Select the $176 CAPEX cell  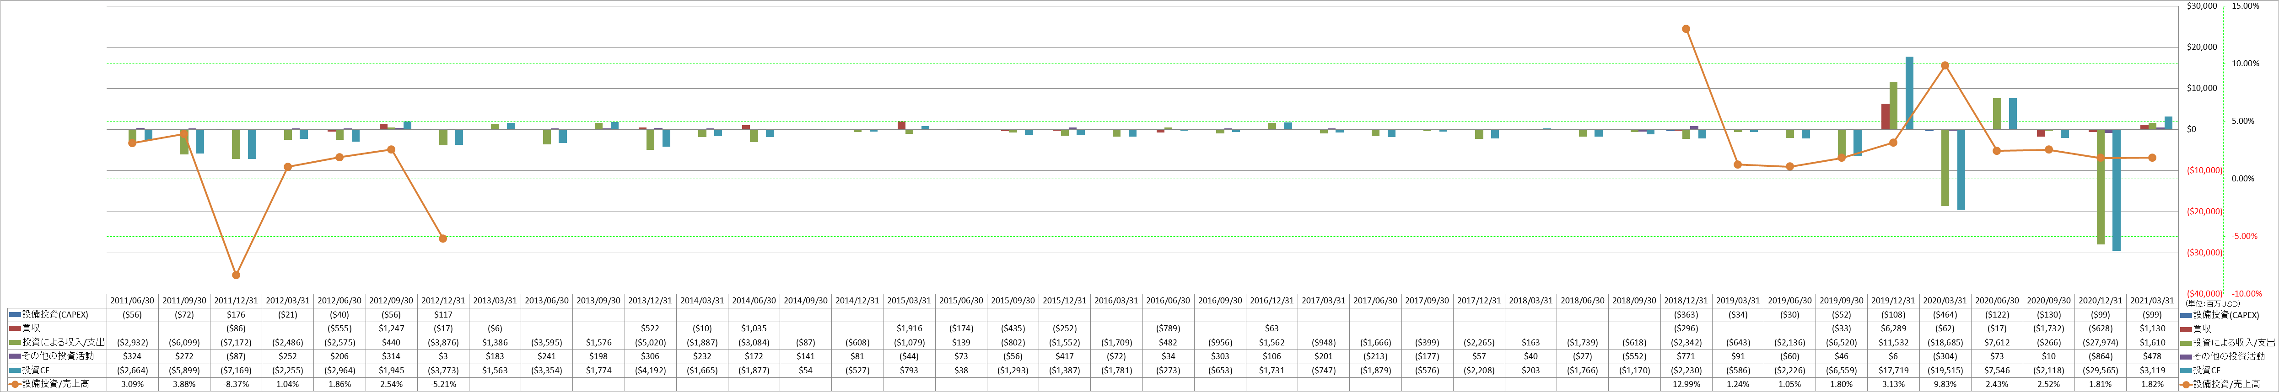coord(236,315)
